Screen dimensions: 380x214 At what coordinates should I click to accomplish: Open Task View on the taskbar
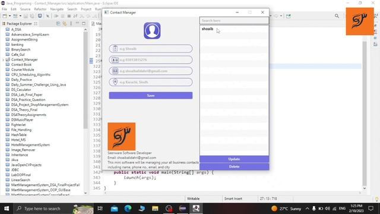point(100,209)
